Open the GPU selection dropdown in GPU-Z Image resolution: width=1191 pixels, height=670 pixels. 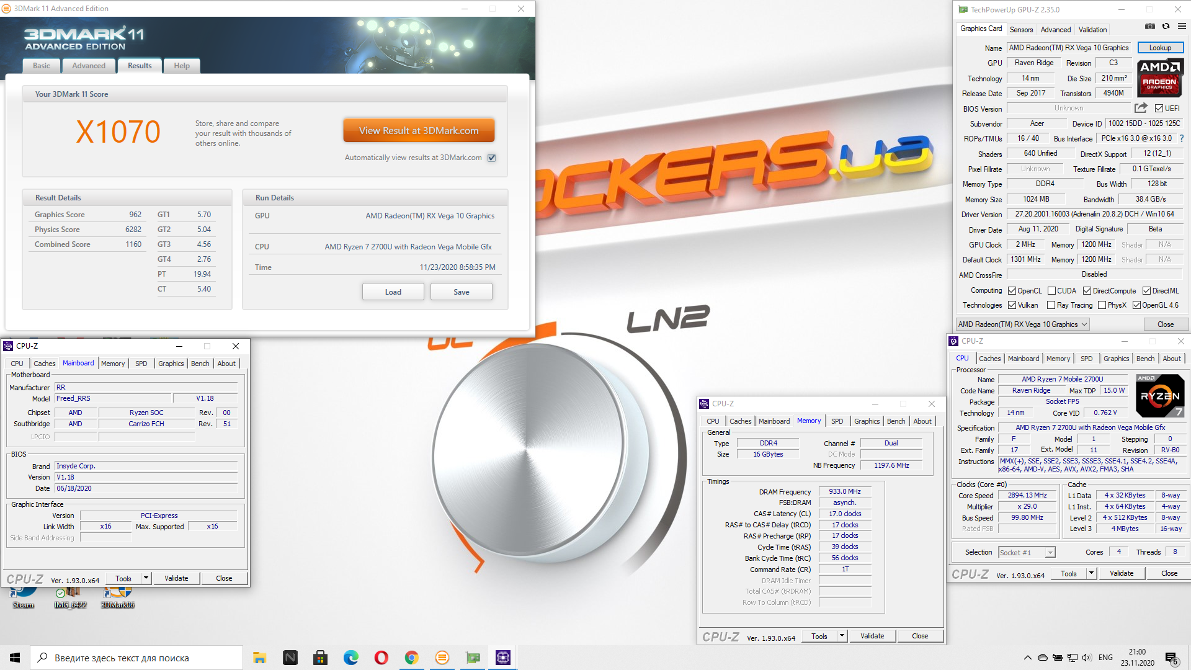(1022, 324)
